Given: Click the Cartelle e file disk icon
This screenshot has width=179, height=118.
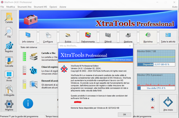Looking at the screenshot, I should [34, 56].
